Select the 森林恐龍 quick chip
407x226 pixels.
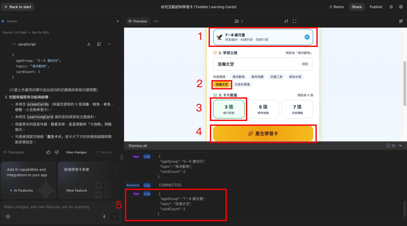click(x=257, y=77)
